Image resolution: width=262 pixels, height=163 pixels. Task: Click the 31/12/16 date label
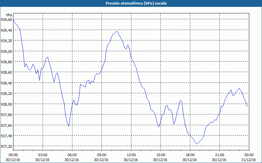coord(249,160)
